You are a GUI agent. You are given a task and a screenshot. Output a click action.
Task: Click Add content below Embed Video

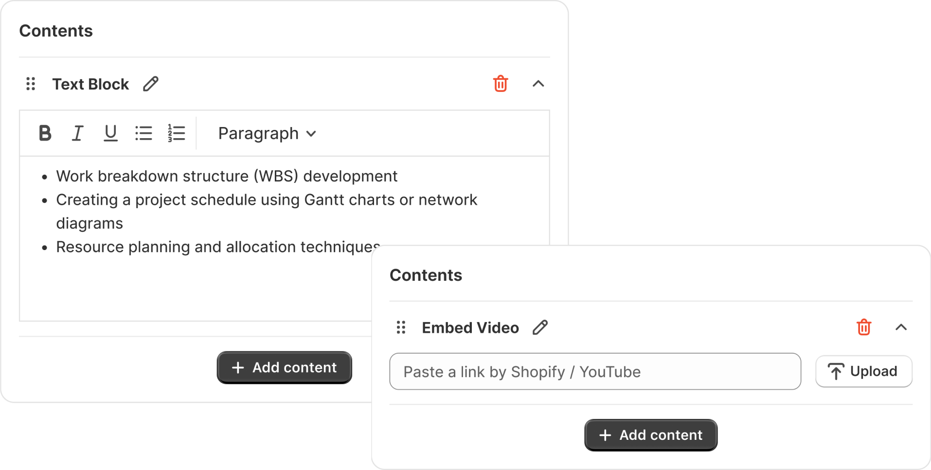(x=651, y=435)
